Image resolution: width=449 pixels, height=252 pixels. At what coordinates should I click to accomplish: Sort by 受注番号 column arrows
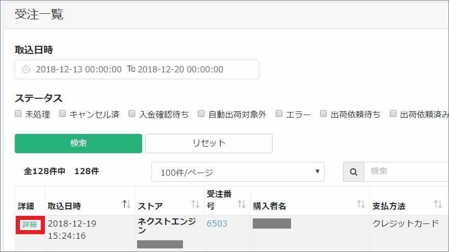tap(242, 204)
